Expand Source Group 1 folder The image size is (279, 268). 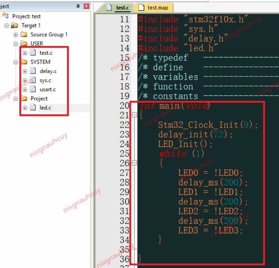(x=16, y=35)
